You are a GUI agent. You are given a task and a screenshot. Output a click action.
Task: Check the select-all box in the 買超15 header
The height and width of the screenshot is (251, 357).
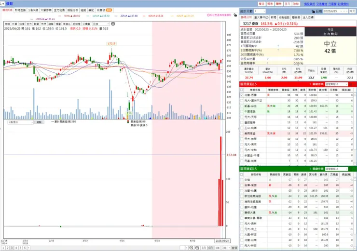(242, 90)
